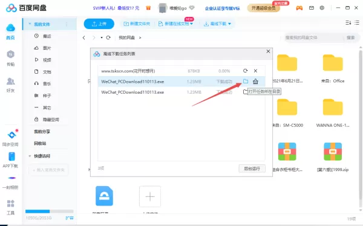Viewport: 363px width, 226px height.
Task: Collapse the 快捷访问 quick access section
Action: (x=30, y=156)
